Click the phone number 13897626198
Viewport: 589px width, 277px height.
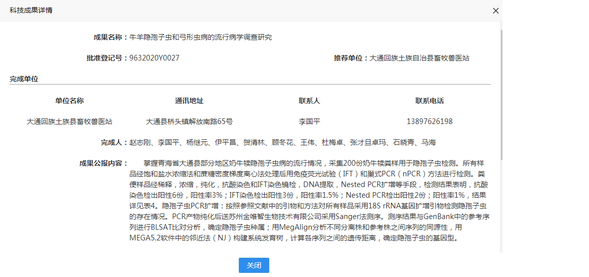(430, 121)
